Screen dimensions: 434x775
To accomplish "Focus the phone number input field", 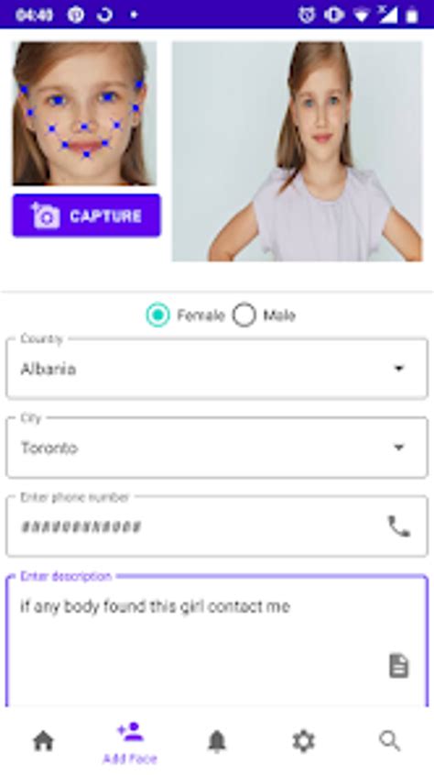I will [217, 526].
